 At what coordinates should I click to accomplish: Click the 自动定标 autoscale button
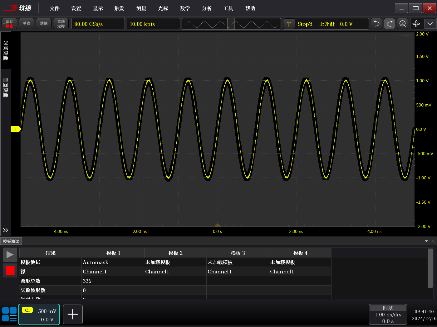61,24
